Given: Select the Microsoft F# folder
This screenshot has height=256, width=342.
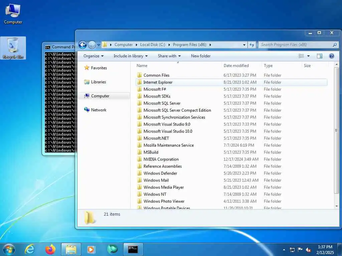Looking at the screenshot, I should [155, 89].
